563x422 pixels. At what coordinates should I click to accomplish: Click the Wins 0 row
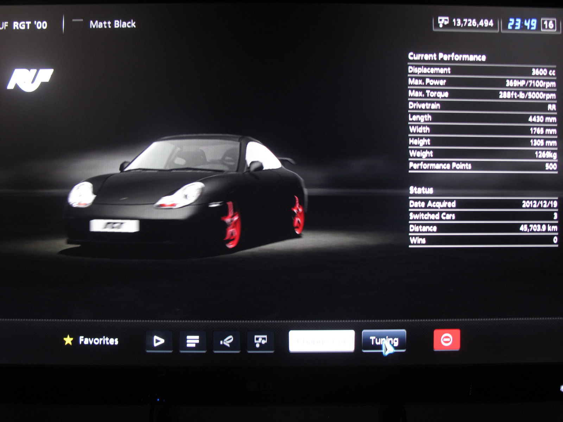tap(483, 240)
